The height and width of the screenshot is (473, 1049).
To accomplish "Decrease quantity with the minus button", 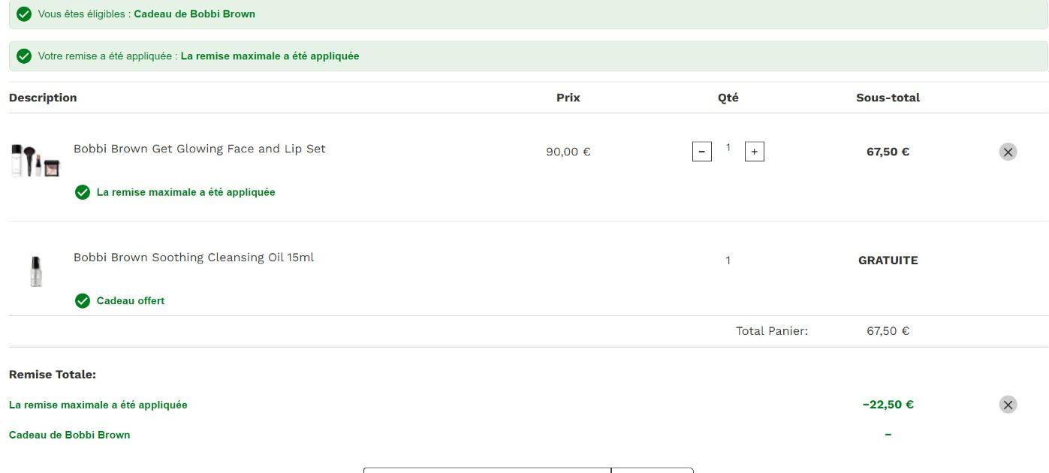I will pos(701,152).
